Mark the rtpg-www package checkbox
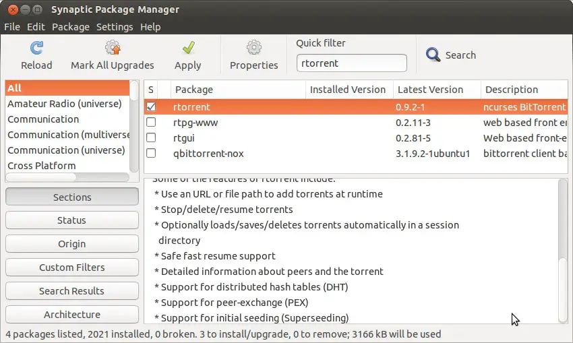The width and height of the screenshot is (573, 343). tap(151, 123)
